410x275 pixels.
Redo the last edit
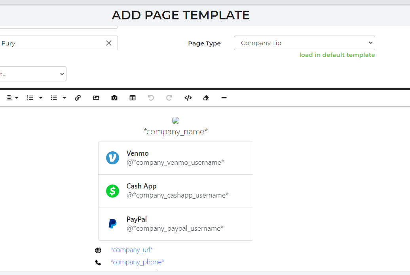pyautogui.click(x=169, y=98)
